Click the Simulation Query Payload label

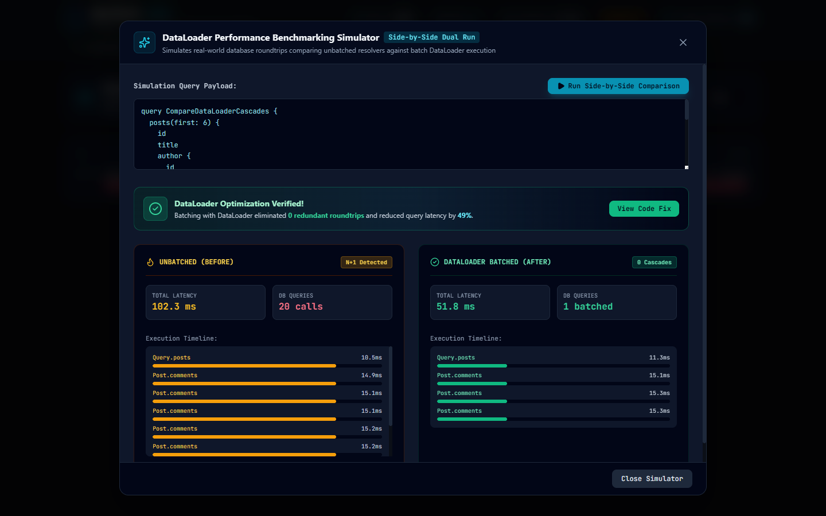185,86
